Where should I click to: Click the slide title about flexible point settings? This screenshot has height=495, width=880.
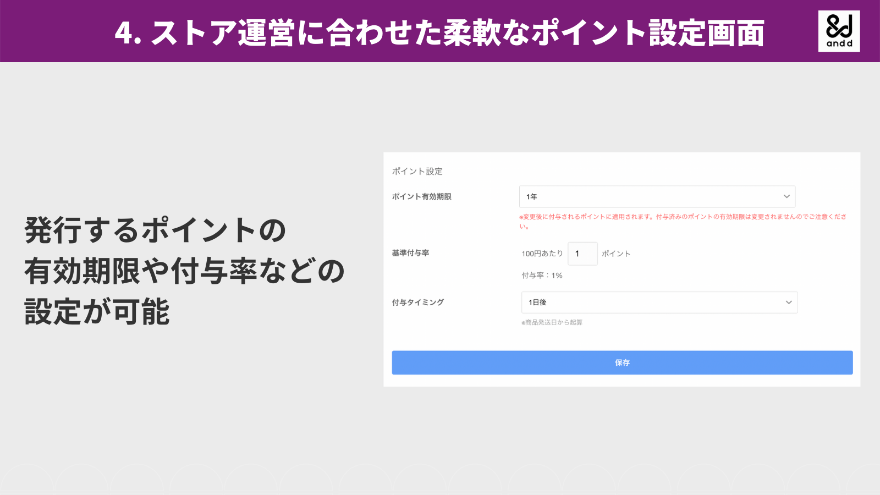coord(440,32)
